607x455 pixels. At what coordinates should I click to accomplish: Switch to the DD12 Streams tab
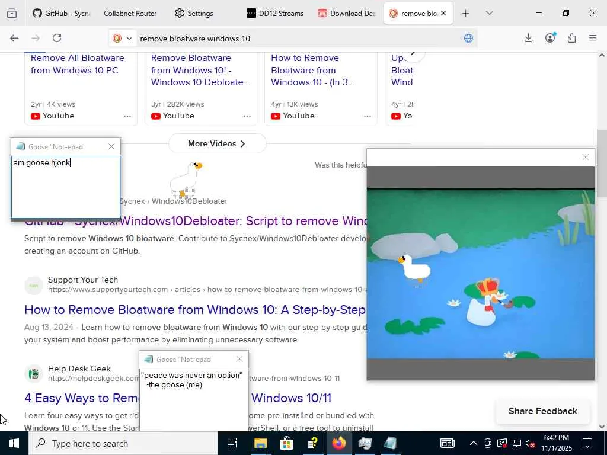[x=276, y=13]
